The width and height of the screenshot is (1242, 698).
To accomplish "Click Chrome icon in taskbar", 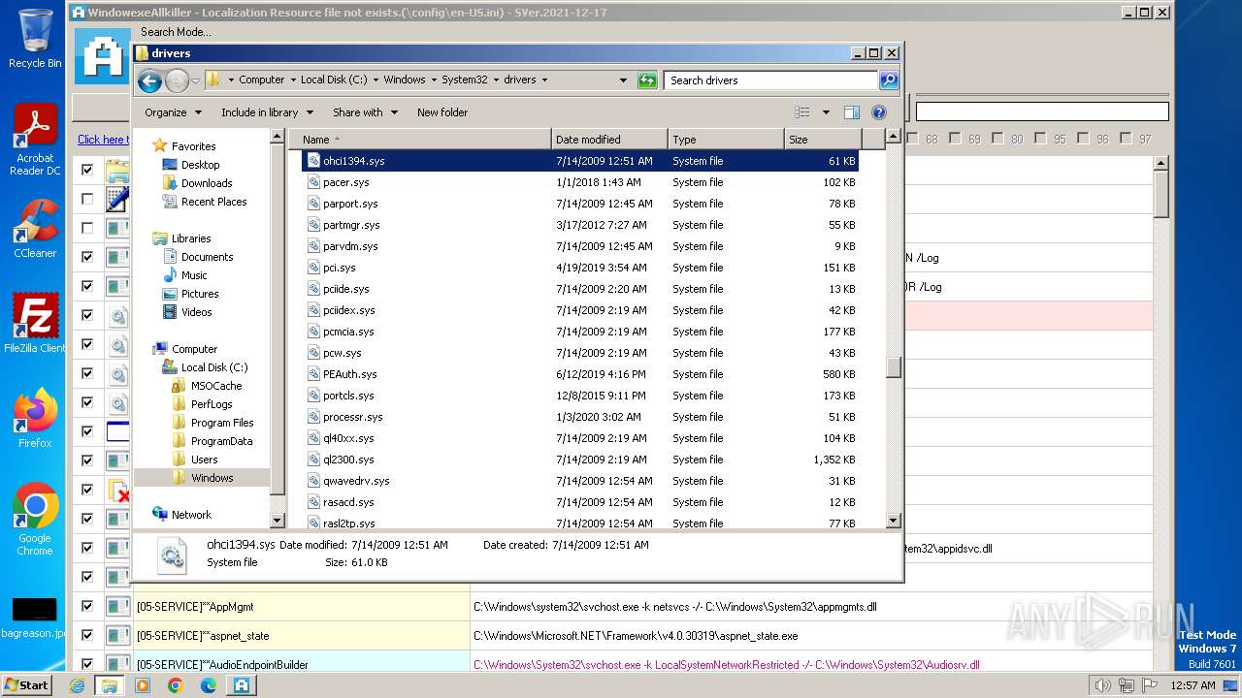I will click(176, 685).
